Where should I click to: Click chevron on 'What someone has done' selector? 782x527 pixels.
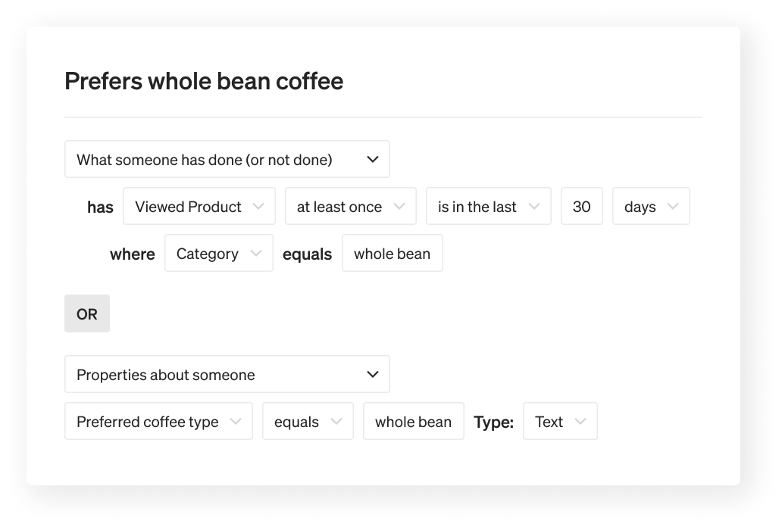(x=373, y=159)
